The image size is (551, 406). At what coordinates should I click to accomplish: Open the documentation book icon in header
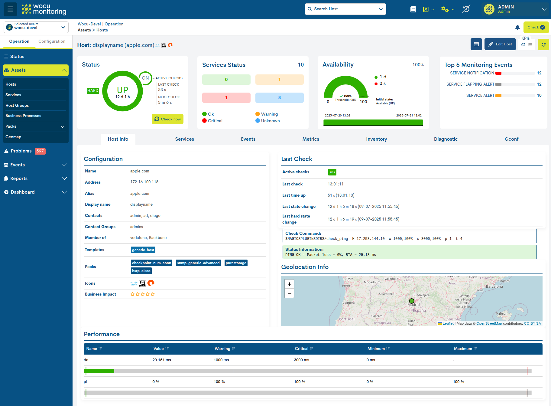[x=413, y=9]
